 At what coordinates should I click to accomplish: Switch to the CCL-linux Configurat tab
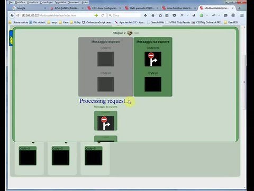pos(104,8)
